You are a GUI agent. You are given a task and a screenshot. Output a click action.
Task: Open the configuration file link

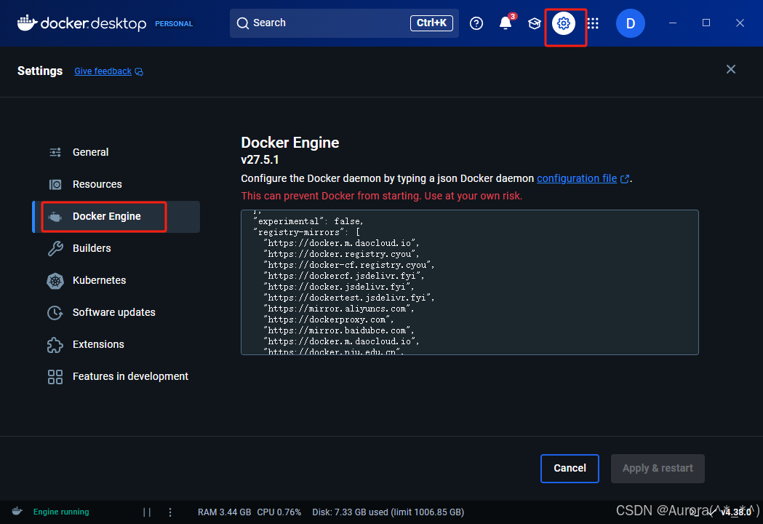577,178
